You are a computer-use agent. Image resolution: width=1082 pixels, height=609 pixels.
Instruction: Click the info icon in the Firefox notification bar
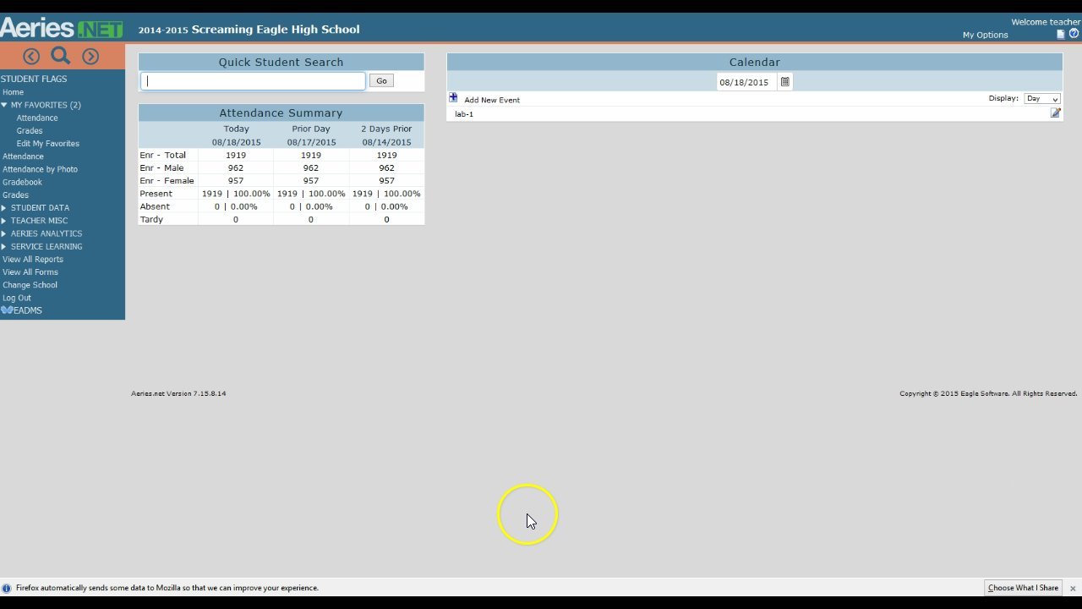coord(8,587)
